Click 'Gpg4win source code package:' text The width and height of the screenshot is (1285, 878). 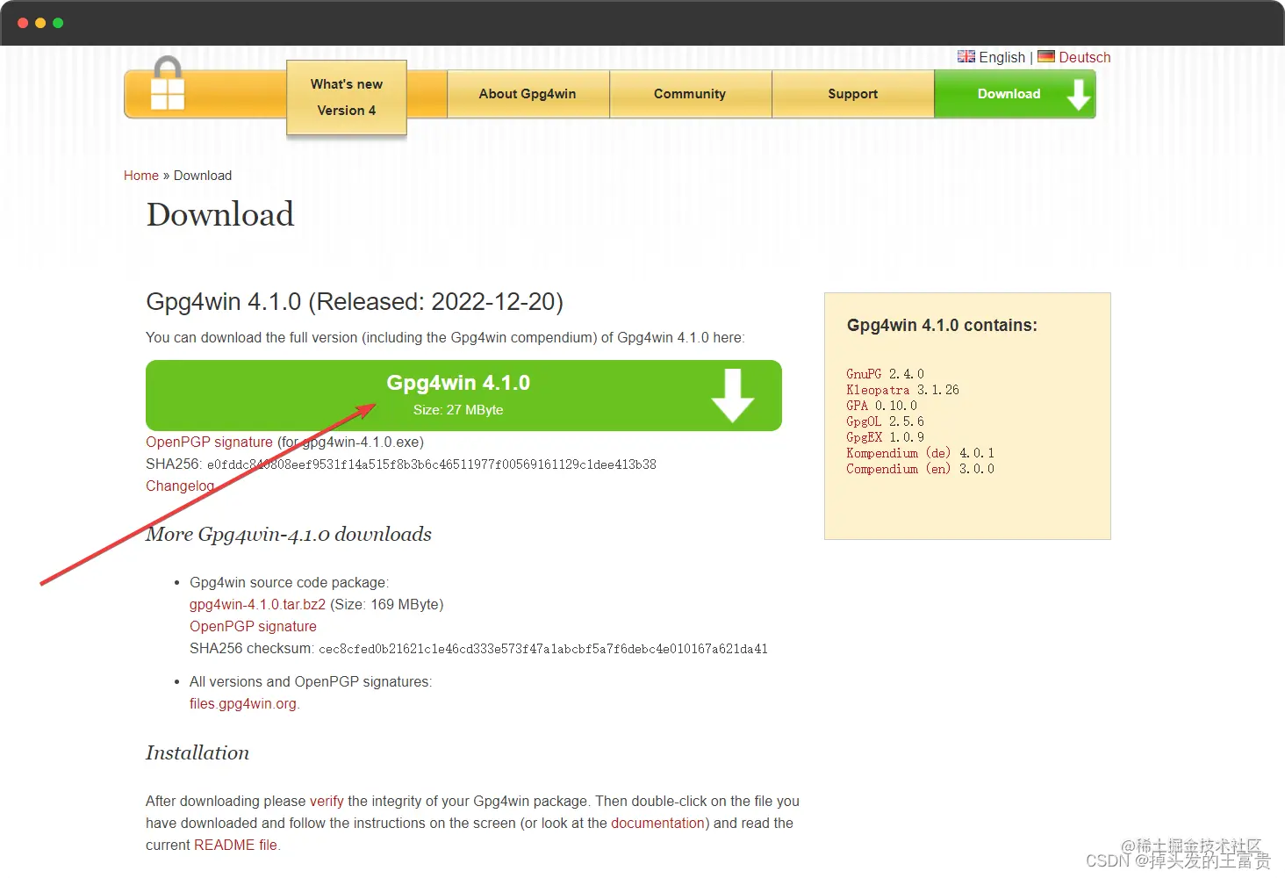click(289, 582)
